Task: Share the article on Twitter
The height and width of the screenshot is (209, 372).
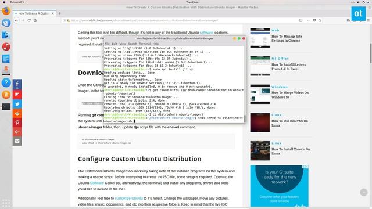Action: click(17, 104)
